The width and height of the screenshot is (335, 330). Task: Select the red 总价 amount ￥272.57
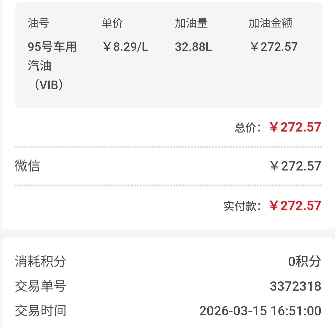coord(295,127)
